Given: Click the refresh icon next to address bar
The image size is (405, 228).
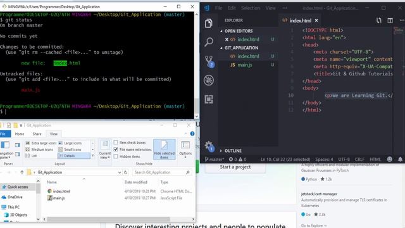Looking at the screenshot, I should pos(126,172).
